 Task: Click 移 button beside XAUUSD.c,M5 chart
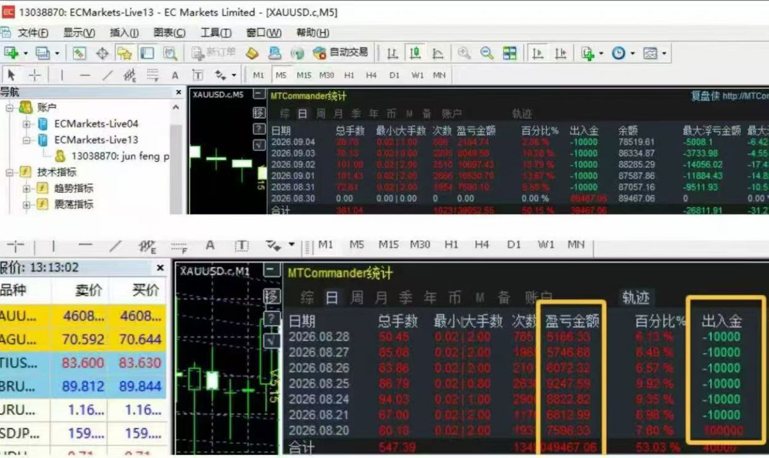point(259,113)
